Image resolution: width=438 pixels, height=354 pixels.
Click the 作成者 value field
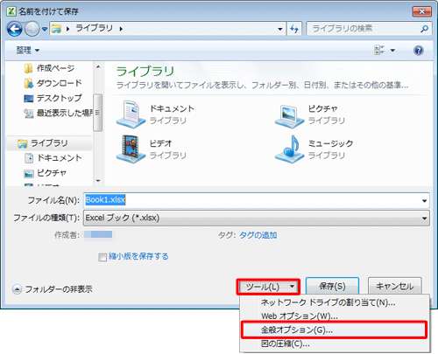99,235
